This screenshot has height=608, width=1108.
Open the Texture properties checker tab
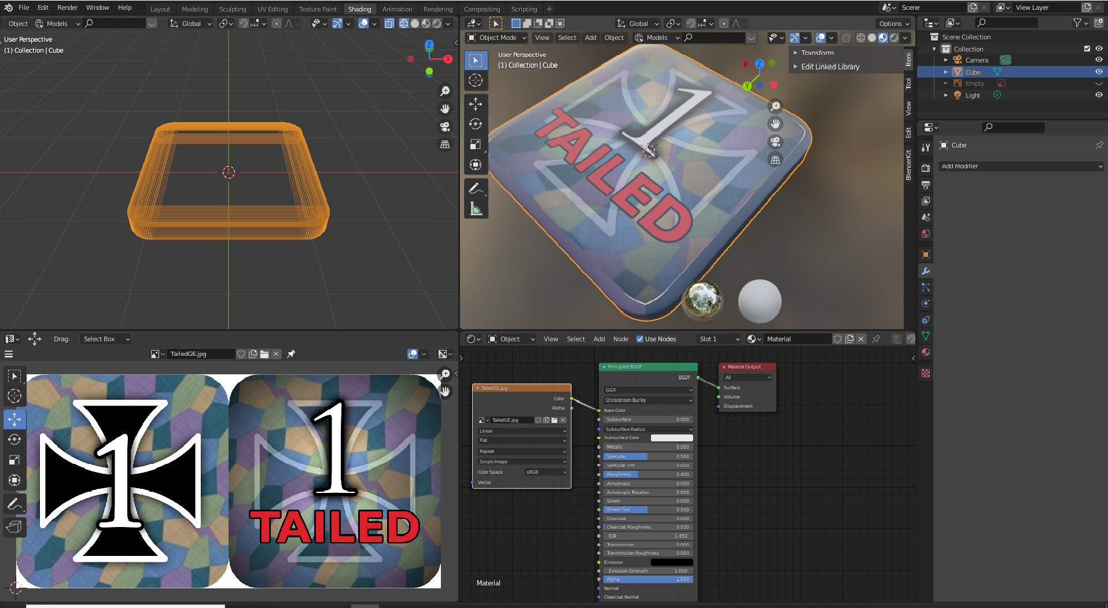coord(926,373)
